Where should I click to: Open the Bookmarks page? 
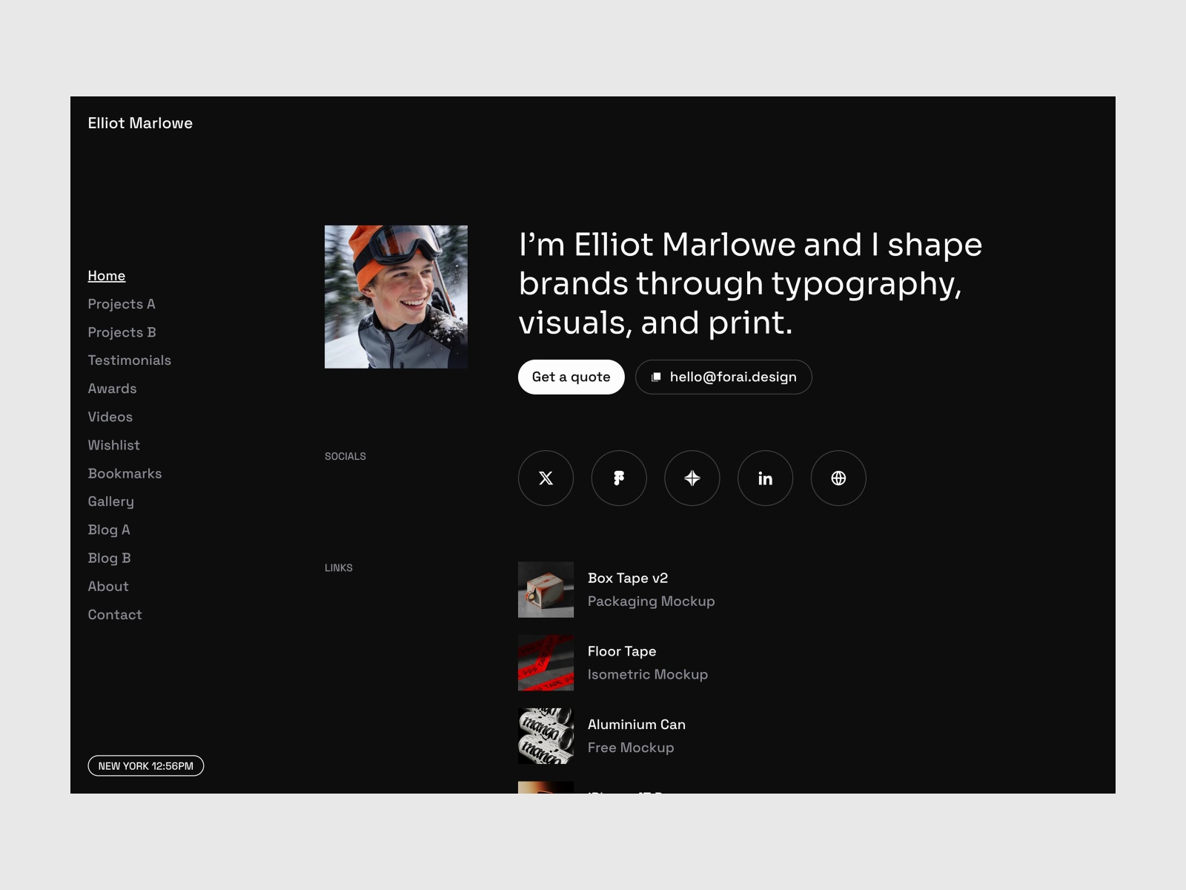[x=125, y=473]
